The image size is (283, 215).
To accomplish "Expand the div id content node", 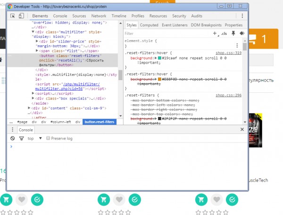I will pyautogui.click(x=29, y=108).
